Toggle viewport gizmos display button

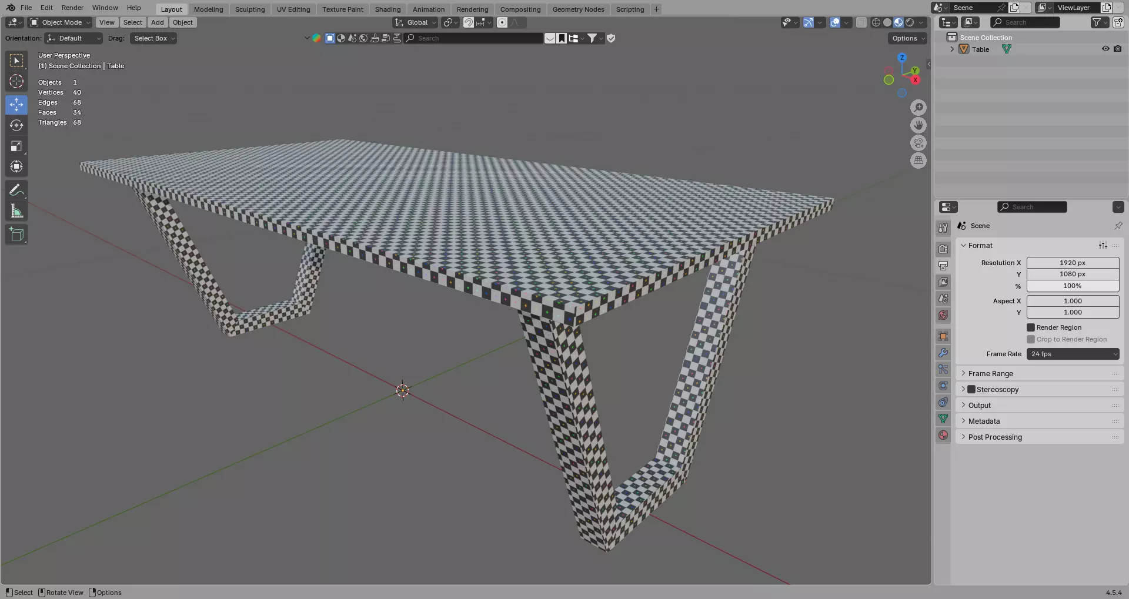point(809,22)
